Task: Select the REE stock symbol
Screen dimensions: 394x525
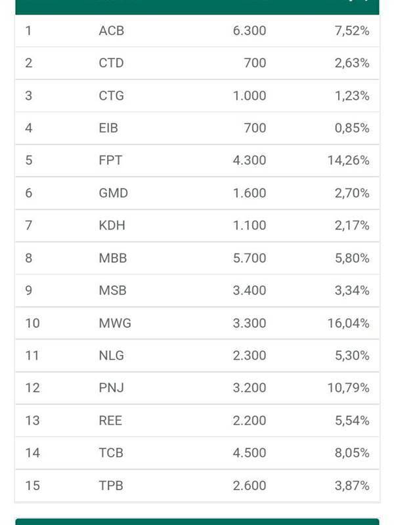Action: click(110, 421)
